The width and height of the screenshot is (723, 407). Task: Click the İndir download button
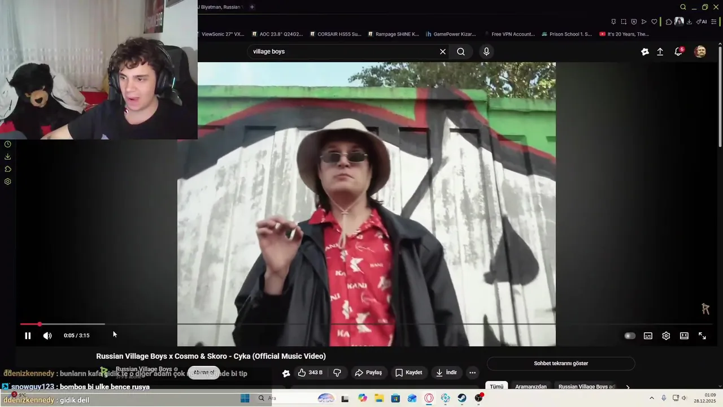point(447,373)
